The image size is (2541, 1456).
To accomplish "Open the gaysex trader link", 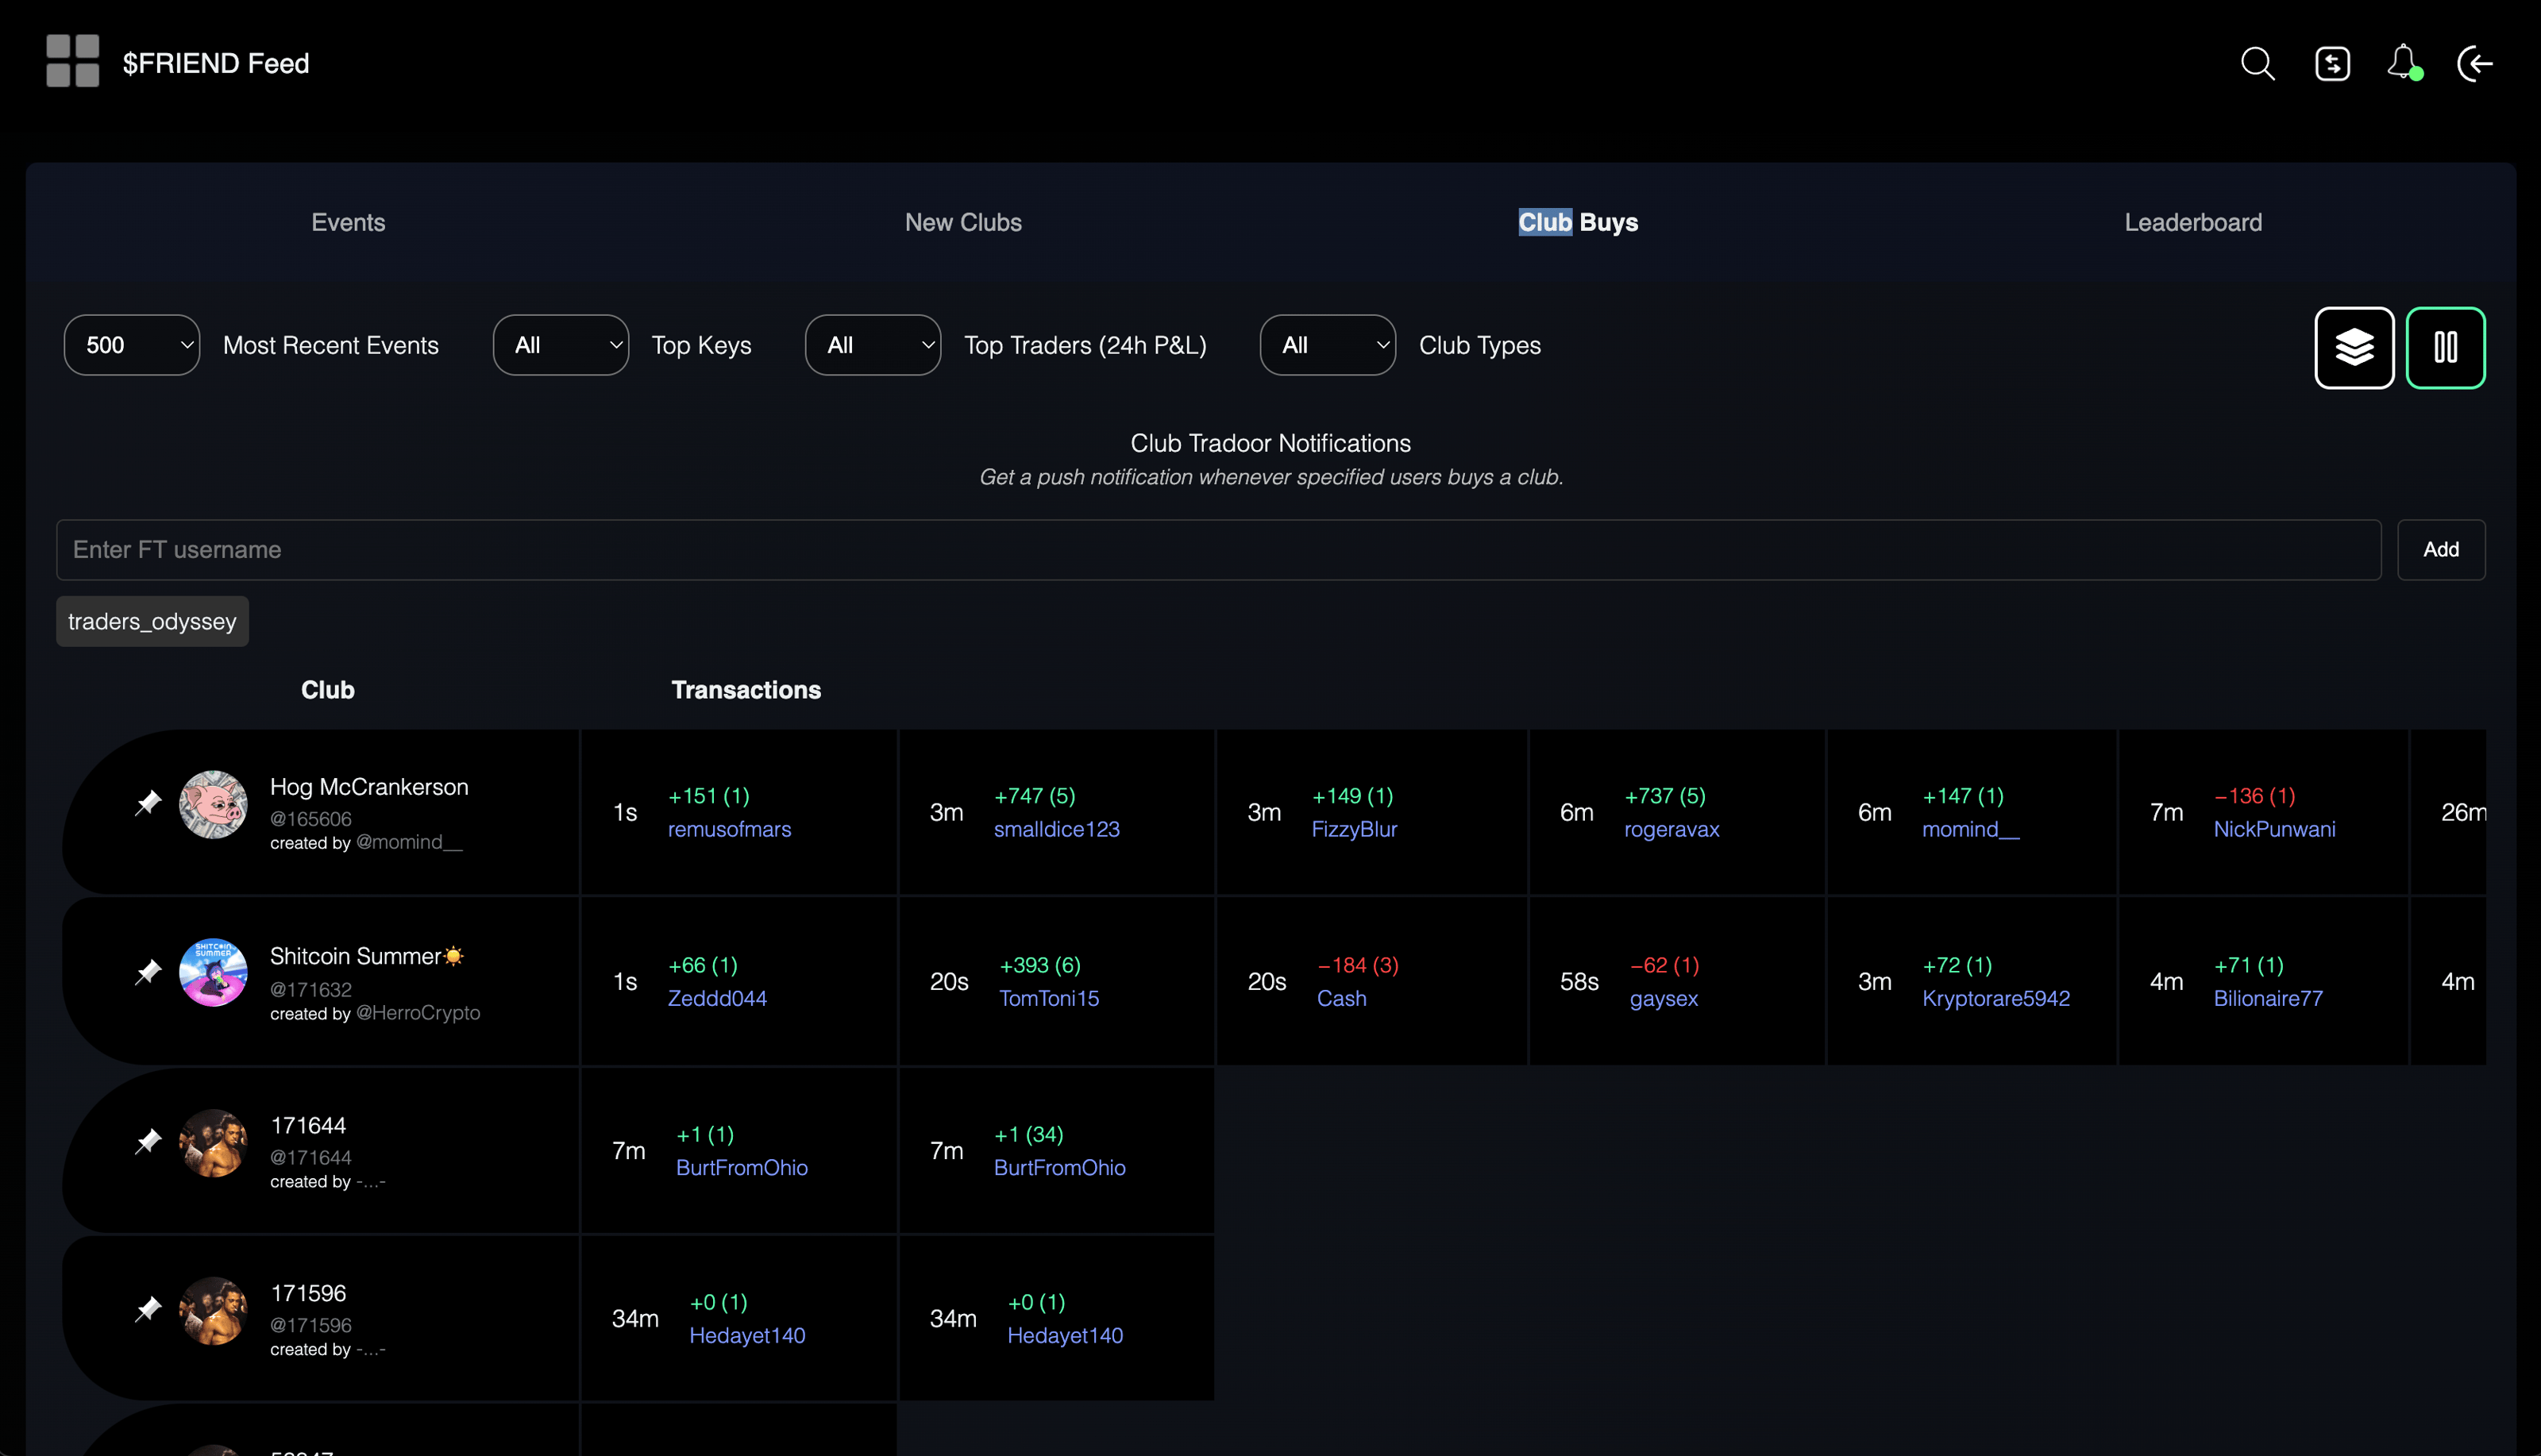I will pos(1663,998).
